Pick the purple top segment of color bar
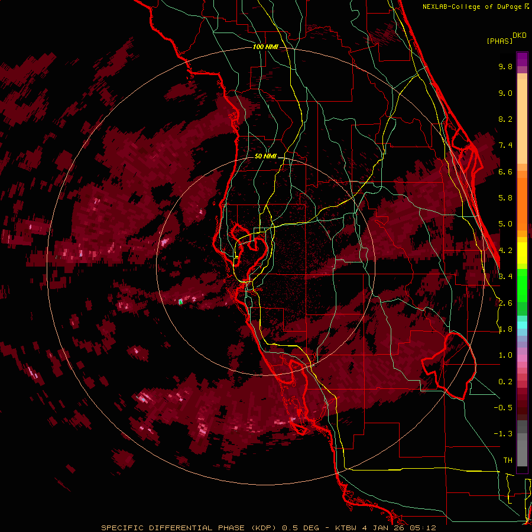The image size is (532, 532). pos(522,59)
